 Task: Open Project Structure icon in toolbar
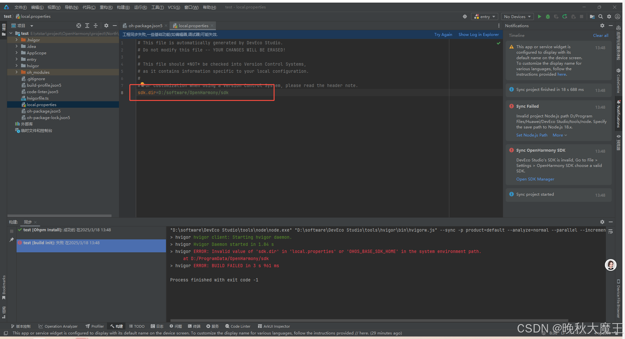[593, 16]
